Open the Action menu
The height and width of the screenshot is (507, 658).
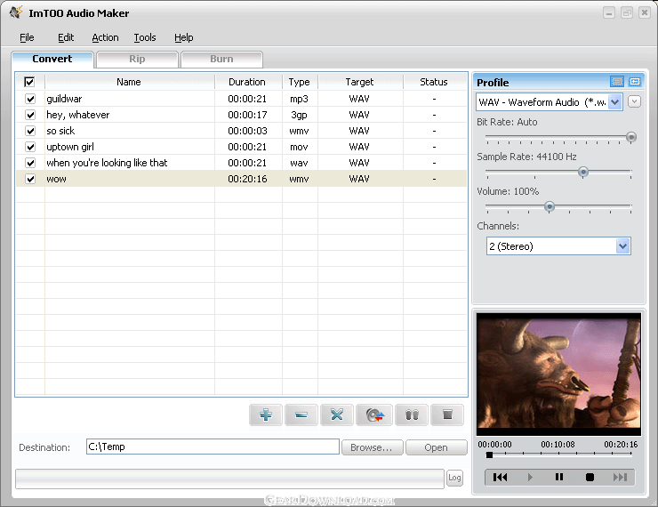point(105,37)
